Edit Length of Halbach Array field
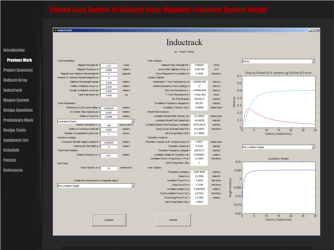The width and height of the screenshot is (334, 250). pyautogui.click(x=109, y=91)
